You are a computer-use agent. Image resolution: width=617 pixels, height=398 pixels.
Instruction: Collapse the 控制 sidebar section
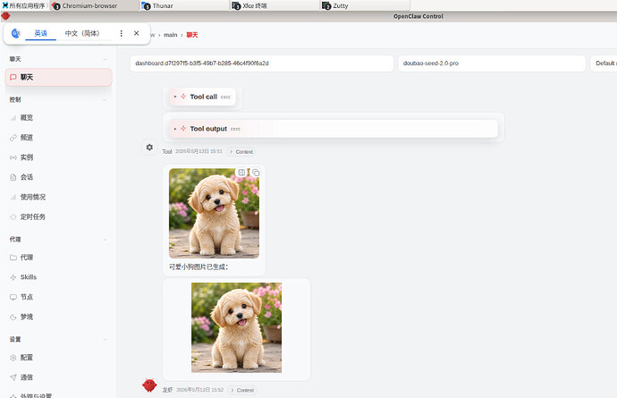58,99
